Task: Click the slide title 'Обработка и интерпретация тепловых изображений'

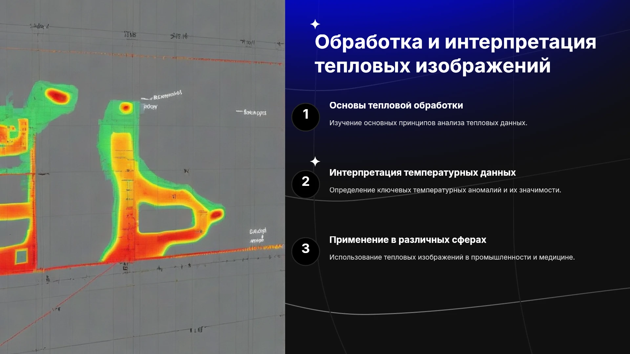Action: coord(455,54)
